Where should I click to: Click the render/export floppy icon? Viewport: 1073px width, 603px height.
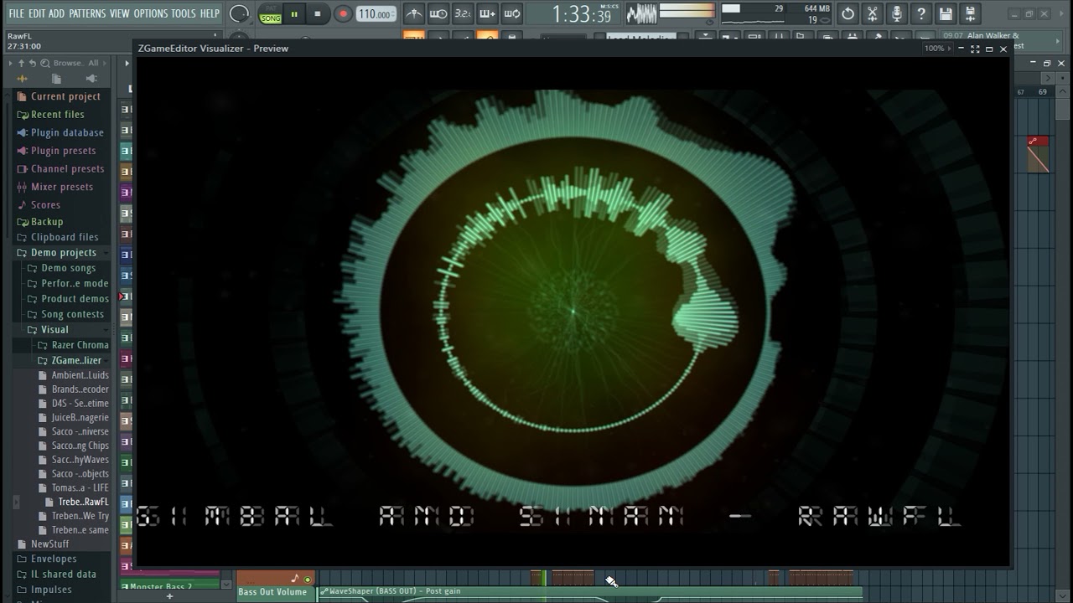tap(971, 13)
